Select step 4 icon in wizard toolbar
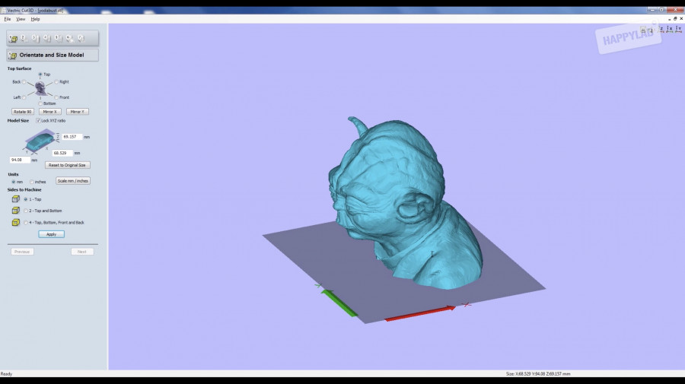Image resolution: width=685 pixels, height=384 pixels. pyautogui.click(x=46, y=38)
